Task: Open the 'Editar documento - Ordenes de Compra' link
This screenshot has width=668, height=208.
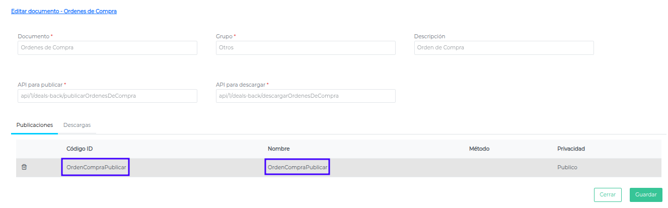Action: 64,11
